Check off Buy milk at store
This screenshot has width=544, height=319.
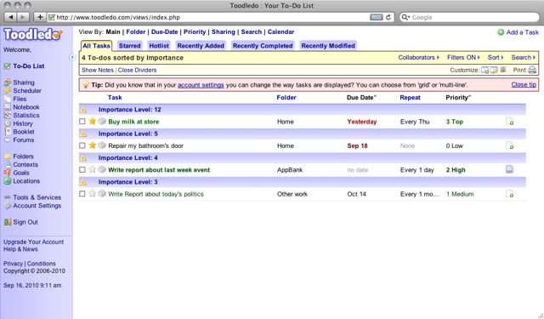point(82,122)
